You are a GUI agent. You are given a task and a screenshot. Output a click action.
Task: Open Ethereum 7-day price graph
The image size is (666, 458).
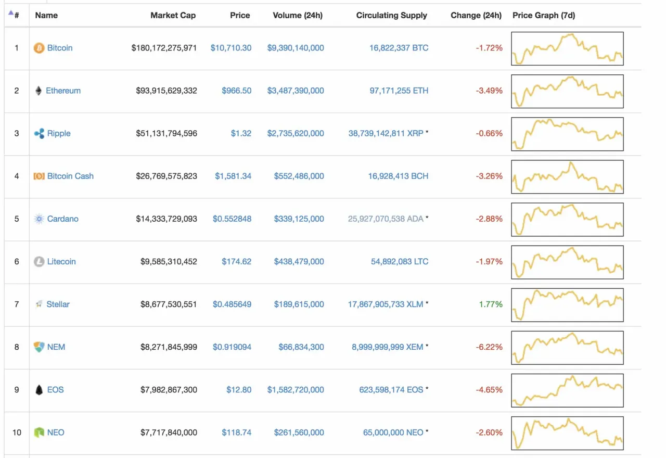[x=567, y=92]
